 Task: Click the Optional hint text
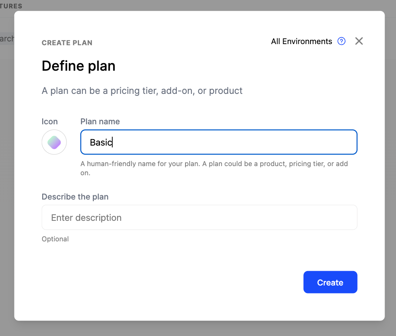coord(55,239)
